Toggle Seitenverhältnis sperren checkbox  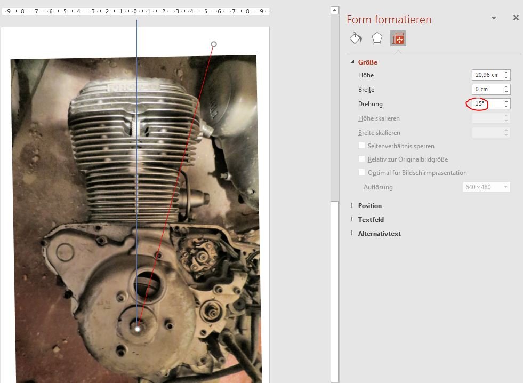pyautogui.click(x=362, y=146)
